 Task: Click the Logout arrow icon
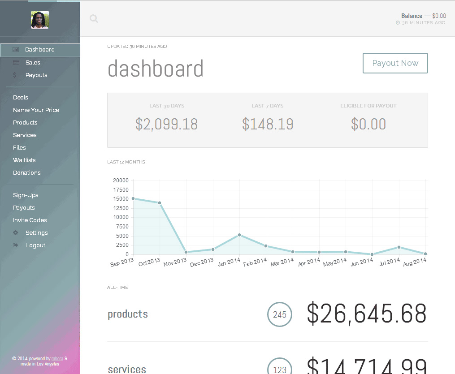[16, 245]
